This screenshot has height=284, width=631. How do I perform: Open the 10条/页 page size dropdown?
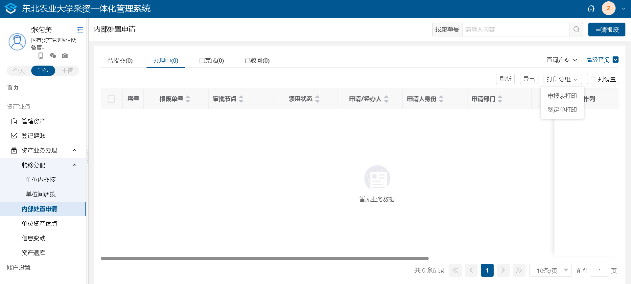tap(550, 271)
